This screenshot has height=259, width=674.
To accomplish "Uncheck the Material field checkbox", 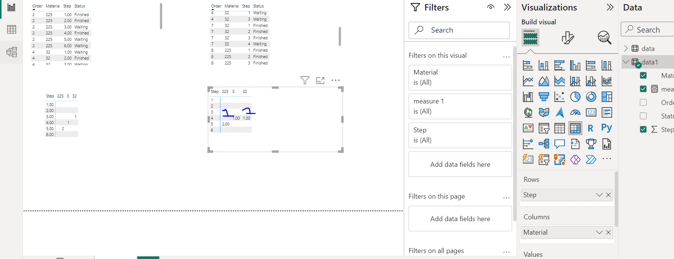I will [643, 75].
